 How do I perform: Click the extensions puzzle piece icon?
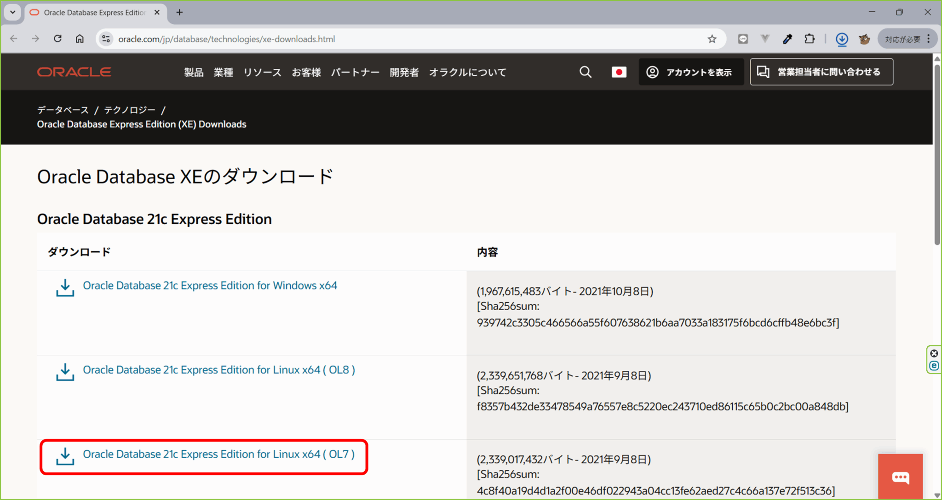tap(810, 39)
